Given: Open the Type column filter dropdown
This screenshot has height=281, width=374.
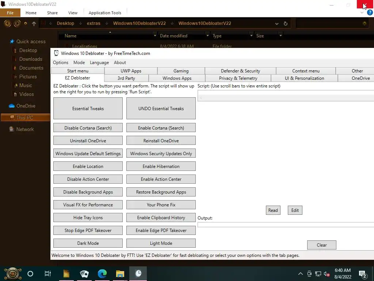Looking at the screenshot, I should [x=251, y=35].
